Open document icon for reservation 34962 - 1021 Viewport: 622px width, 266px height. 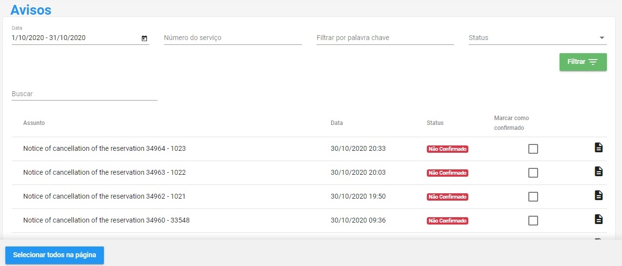pyautogui.click(x=599, y=195)
